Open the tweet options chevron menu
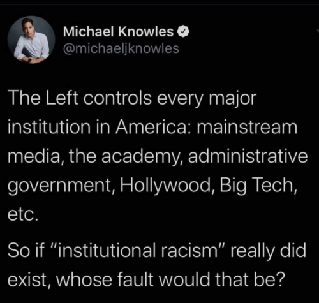This screenshot has width=319, height=303. (317, 31)
